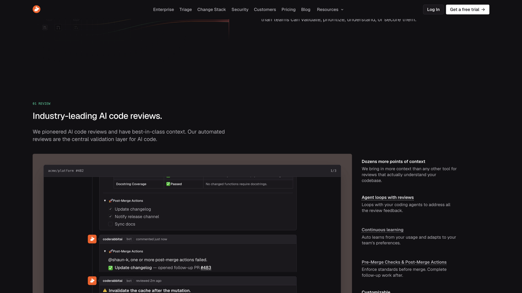
Task: Open follow-up PR #483 link
Action: (206, 267)
